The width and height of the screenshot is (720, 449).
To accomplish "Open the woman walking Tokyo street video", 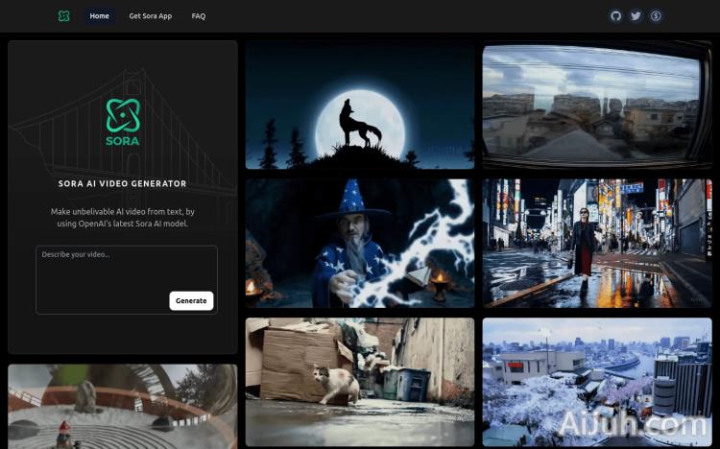I will click(x=597, y=243).
